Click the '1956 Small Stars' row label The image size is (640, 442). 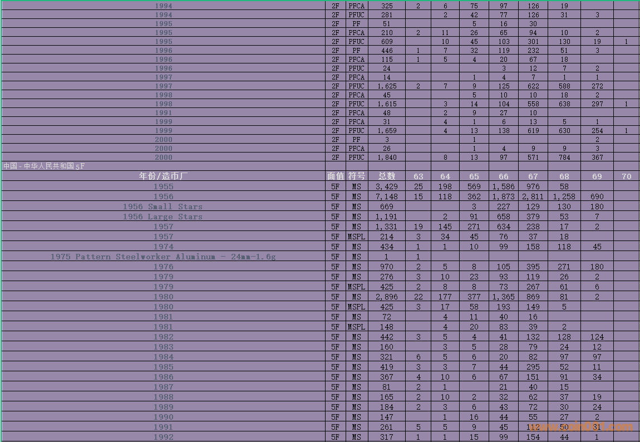(x=163, y=207)
